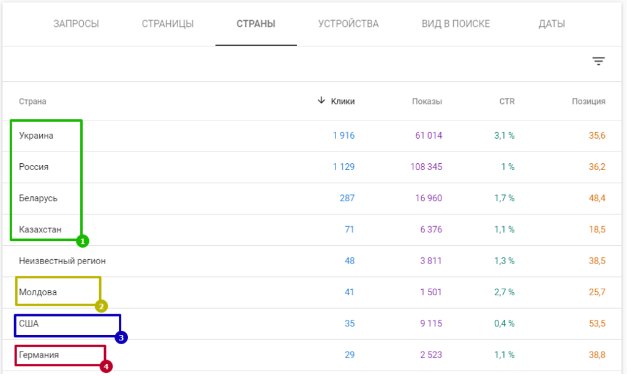Click the 38,5 position value
This screenshot has height=376, width=627.
(597, 261)
